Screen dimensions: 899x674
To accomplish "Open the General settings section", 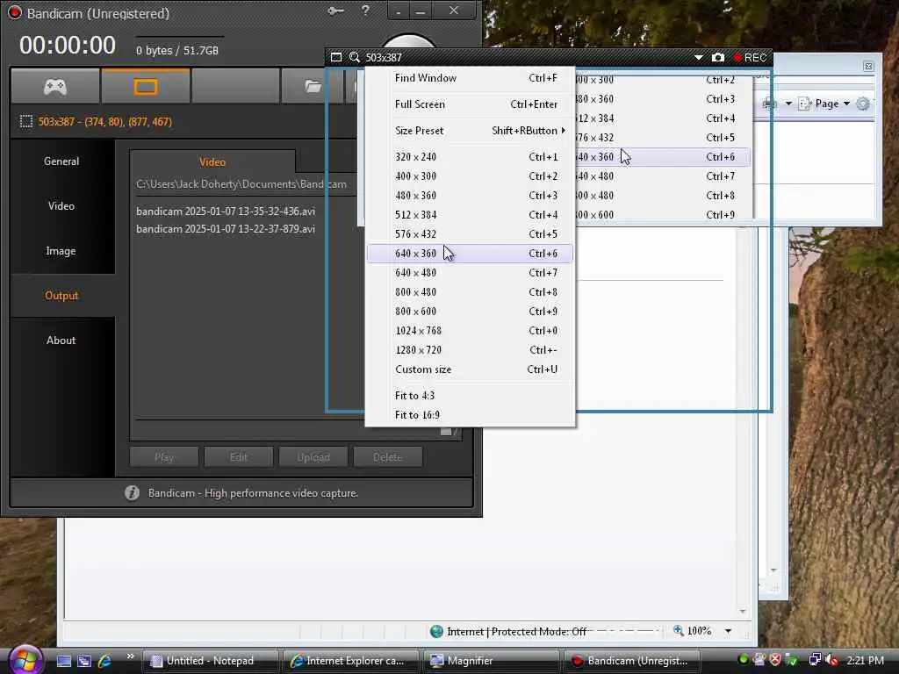I will pyautogui.click(x=61, y=161).
